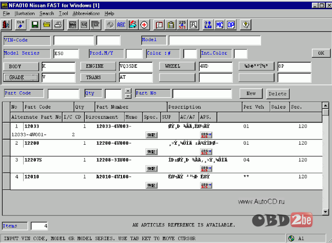Viewport: 332px width, 243px height.
Task: Click part number 12033-4W003-
Action: tap(114, 126)
